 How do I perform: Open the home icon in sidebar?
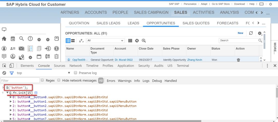click(x=4, y=39)
